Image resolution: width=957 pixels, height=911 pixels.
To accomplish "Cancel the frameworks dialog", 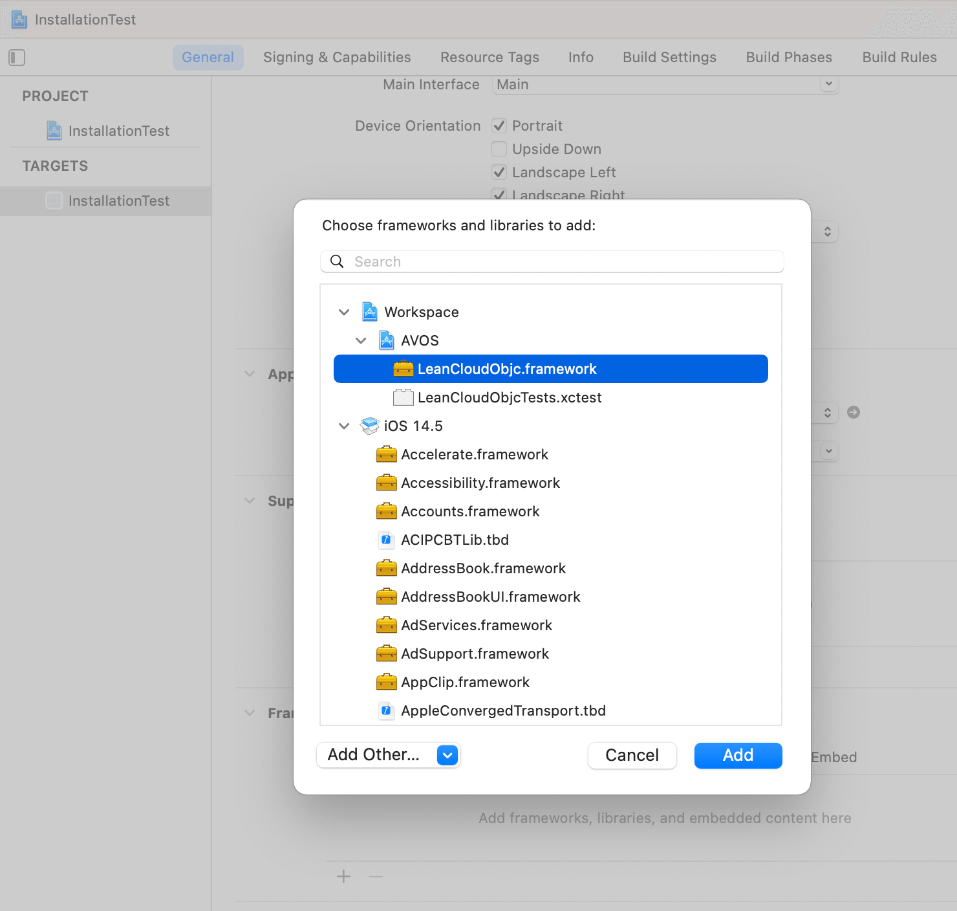I will (632, 755).
